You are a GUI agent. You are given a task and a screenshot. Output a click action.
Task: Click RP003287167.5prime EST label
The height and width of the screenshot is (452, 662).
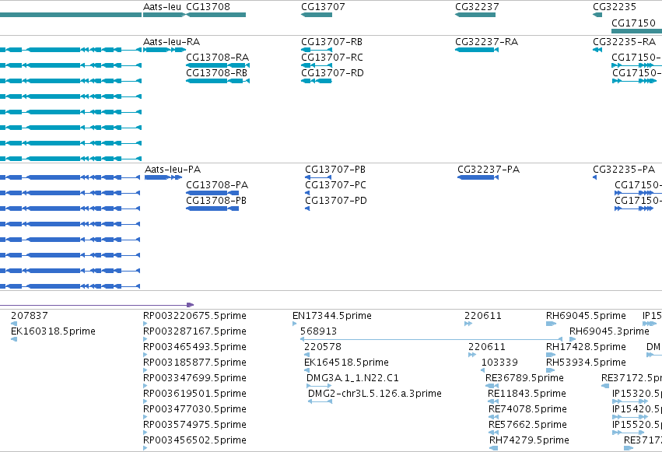click(x=194, y=331)
